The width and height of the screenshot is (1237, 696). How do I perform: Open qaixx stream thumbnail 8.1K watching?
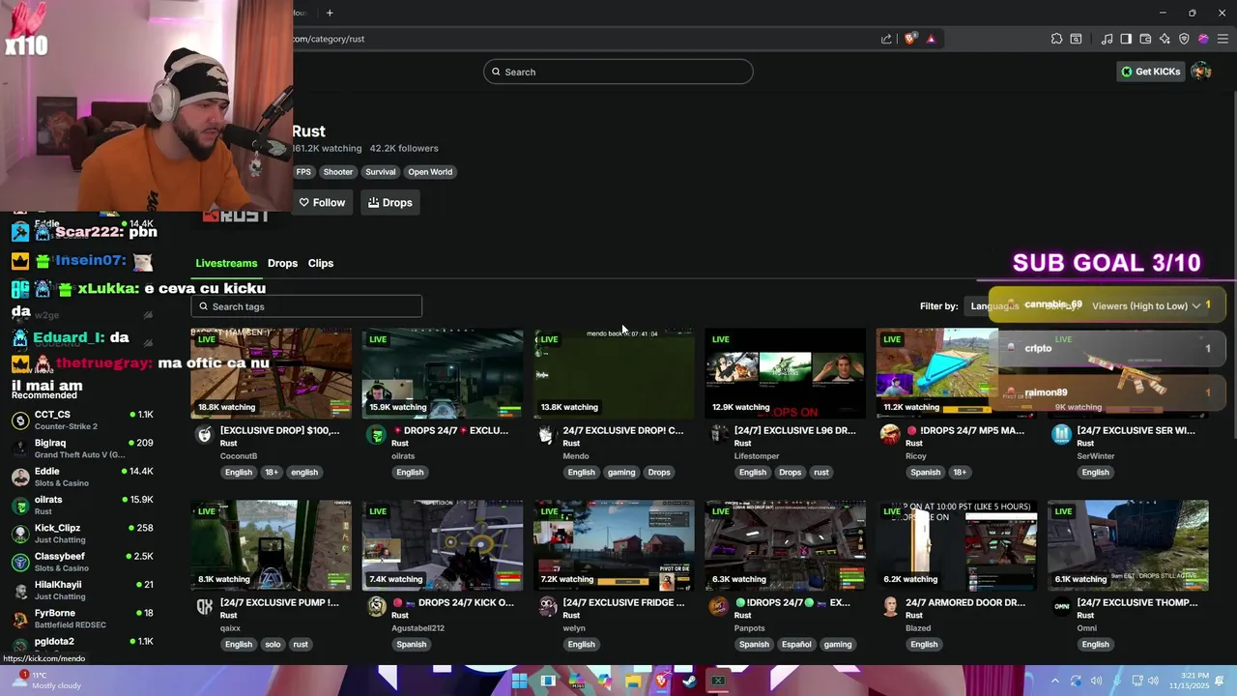[272, 545]
